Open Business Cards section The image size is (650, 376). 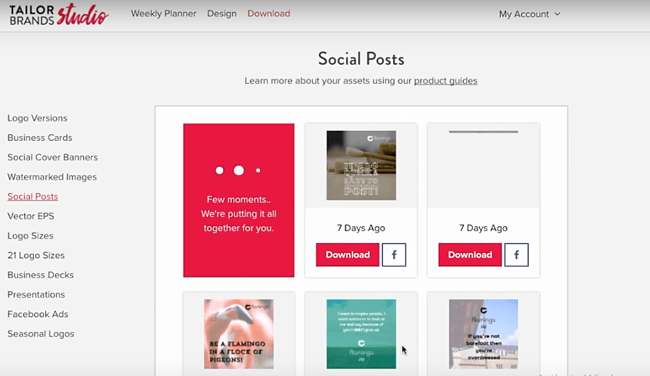39,137
